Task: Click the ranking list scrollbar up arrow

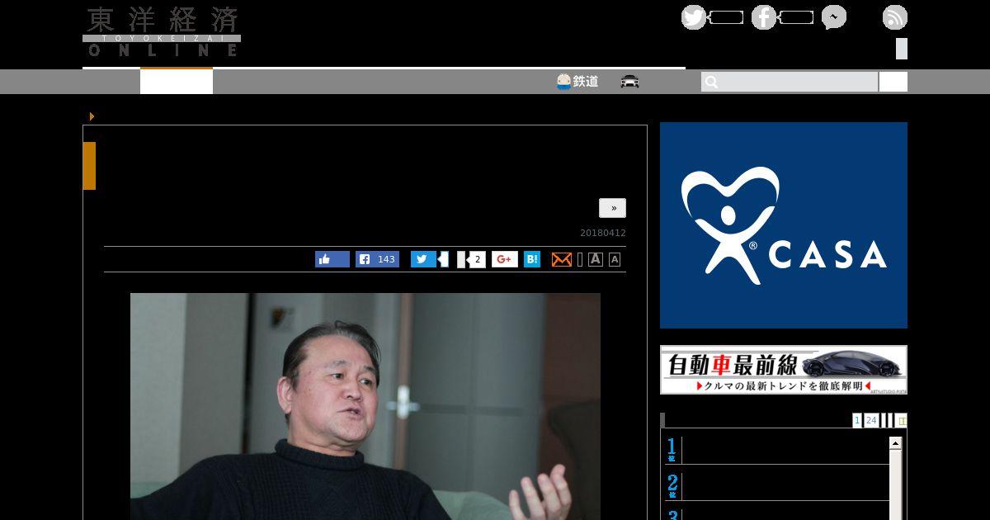Action: point(895,444)
